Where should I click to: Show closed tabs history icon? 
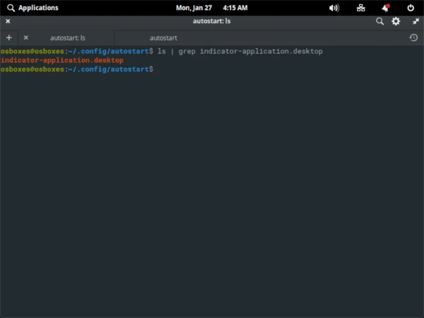coord(413,38)
